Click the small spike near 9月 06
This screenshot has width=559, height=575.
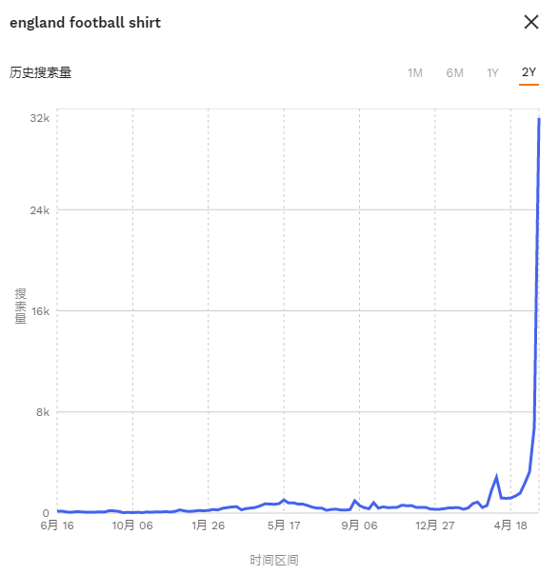coord(354,501)
